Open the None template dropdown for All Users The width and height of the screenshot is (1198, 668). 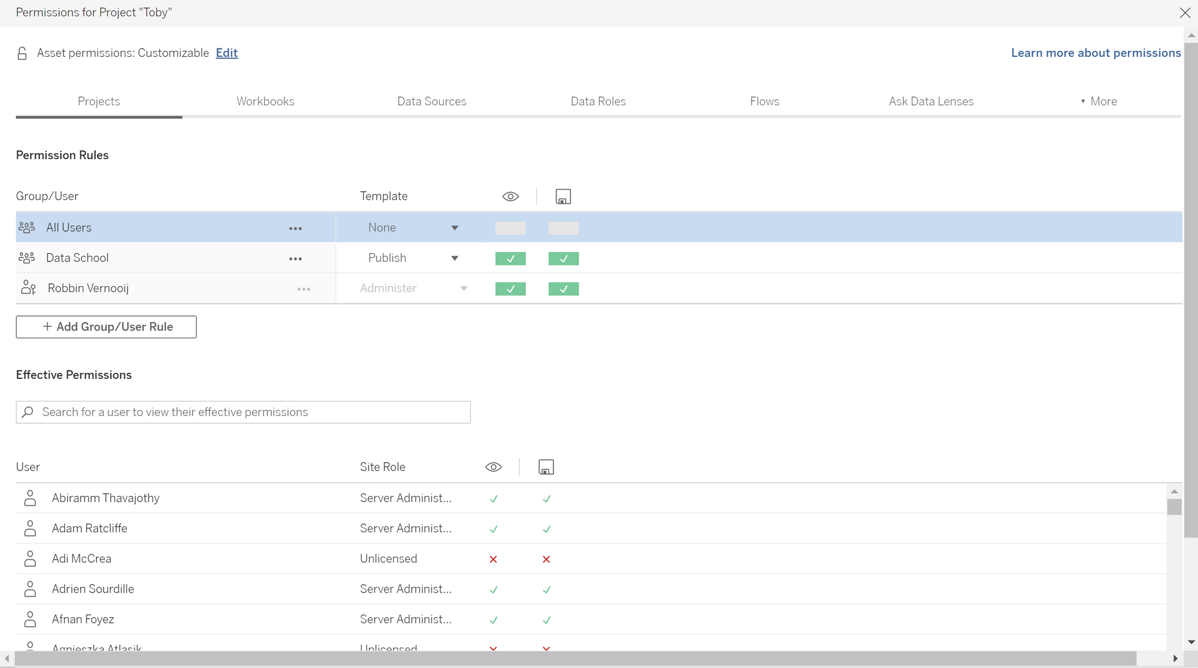[x=412, y=227]
